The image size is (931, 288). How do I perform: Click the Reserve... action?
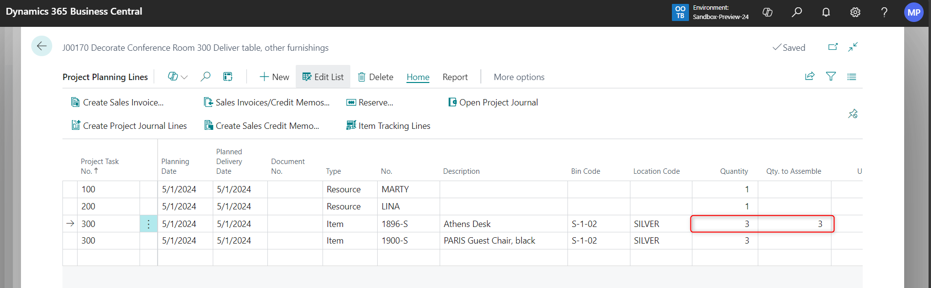coord(370,103)
